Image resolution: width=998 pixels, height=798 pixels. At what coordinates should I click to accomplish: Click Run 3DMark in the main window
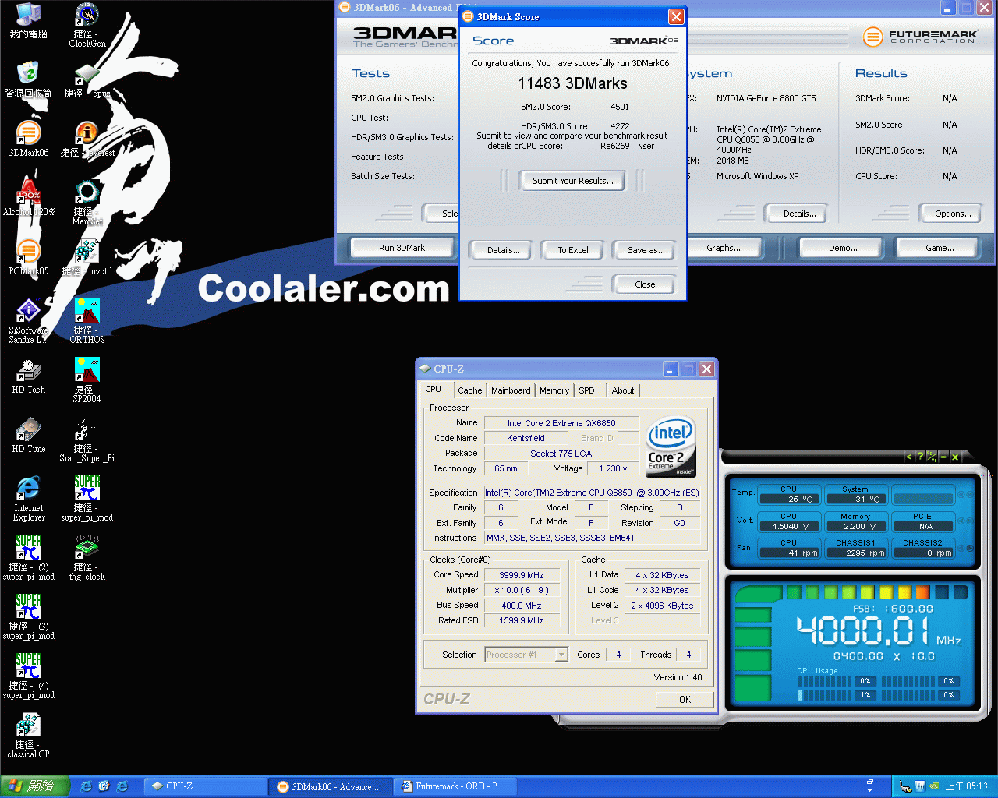point(402,248)
